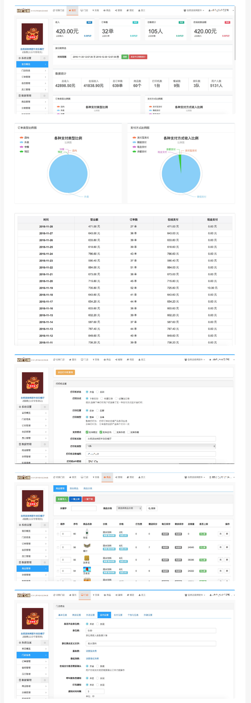The width and height of the screenshot is (251, 703).
Task: Open 高级设置 tab in 门店信息
Action: pyautogui.click(x=76, y=615)
